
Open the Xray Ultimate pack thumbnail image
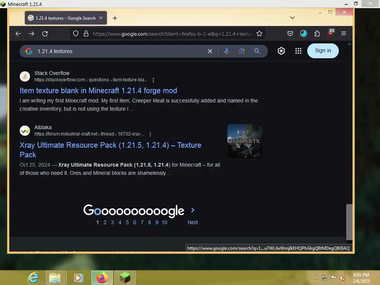[x=244, y=141]
